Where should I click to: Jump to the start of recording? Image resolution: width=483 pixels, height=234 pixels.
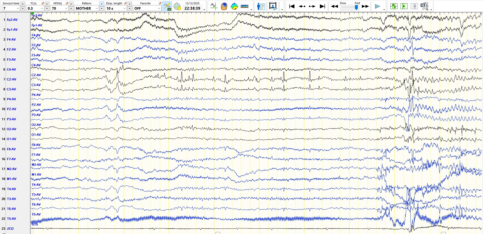point(292,6)
